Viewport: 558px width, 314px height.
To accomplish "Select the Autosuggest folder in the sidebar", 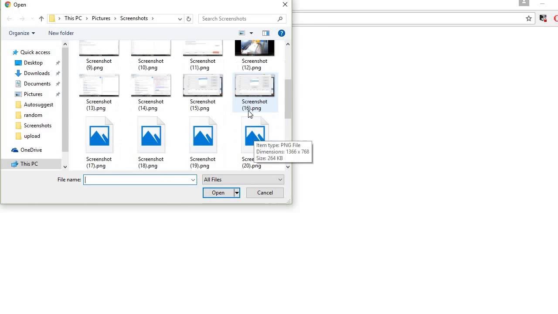I will (x=38, y=105).
